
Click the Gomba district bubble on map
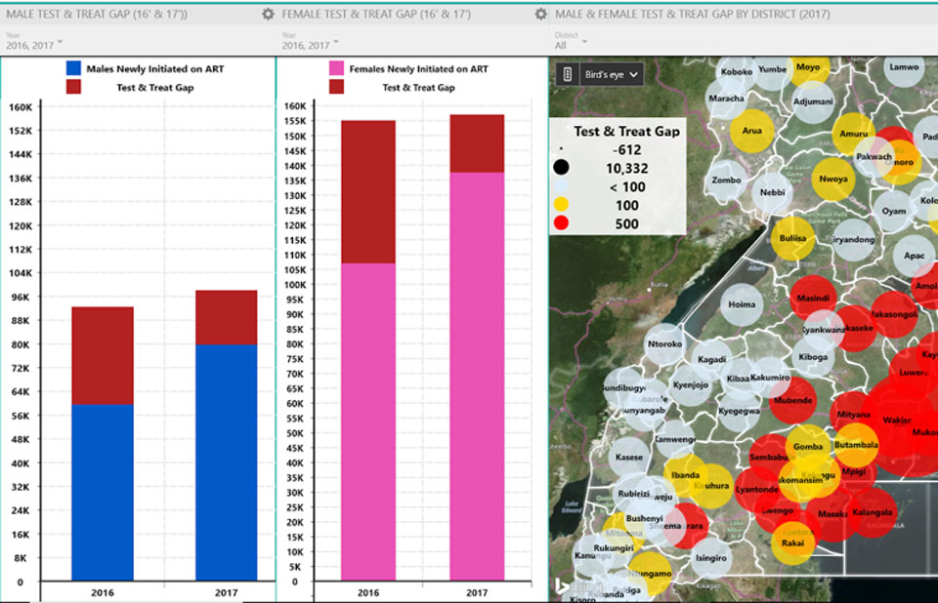(x=808, y=447)
